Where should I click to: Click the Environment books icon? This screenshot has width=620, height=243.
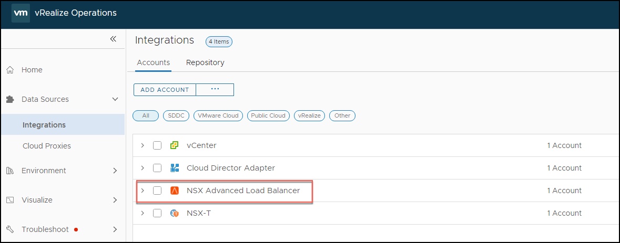[x=11, y=171]
